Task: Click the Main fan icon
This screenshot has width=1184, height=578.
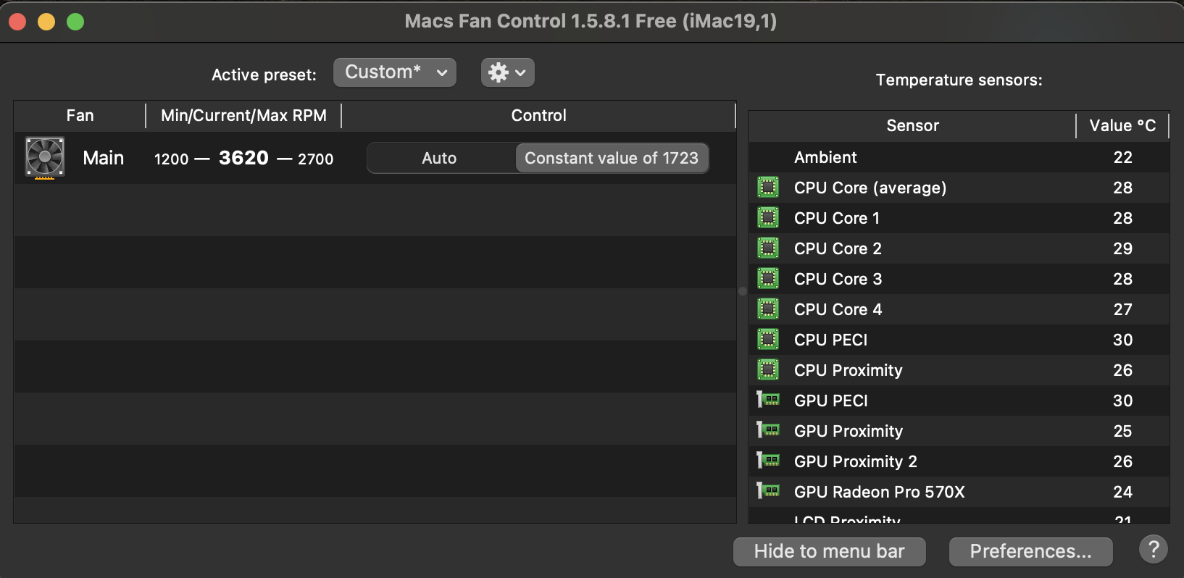Action: tap(45, 157)
